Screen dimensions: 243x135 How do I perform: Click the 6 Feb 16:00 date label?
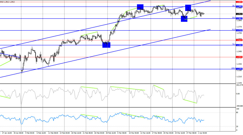pos(41,133)
